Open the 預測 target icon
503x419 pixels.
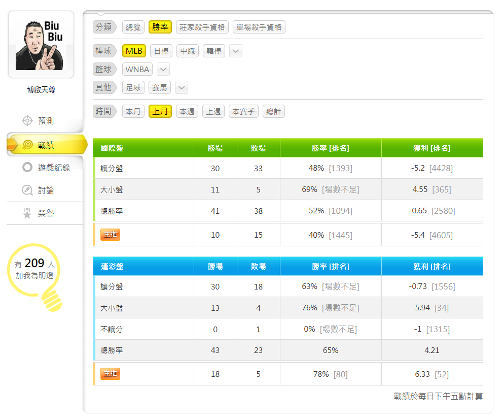point(27,121)
